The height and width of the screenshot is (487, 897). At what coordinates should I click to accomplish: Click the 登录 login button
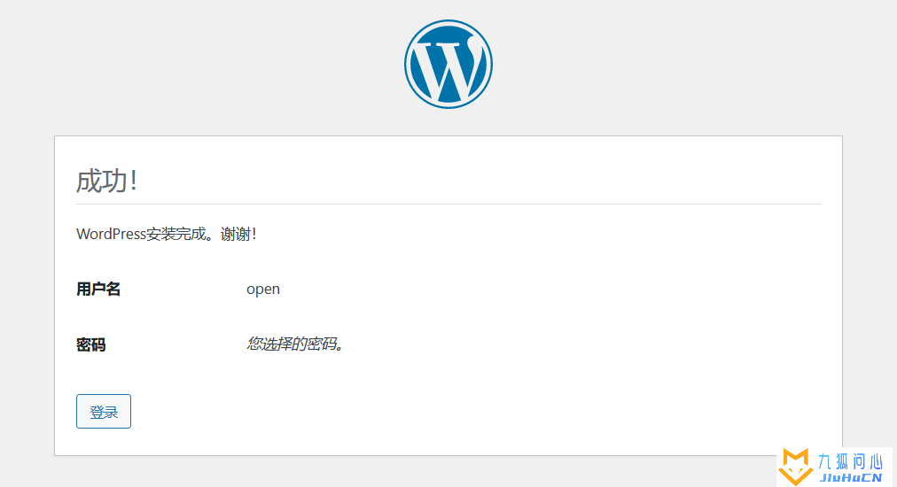(104, 411)
